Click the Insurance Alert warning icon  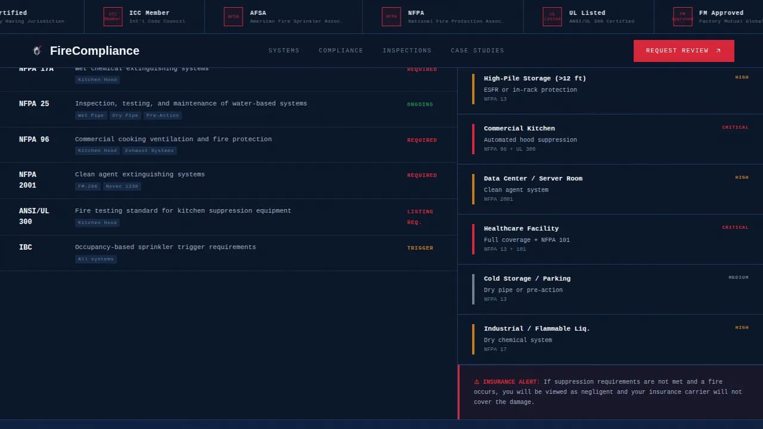[477, 382]
